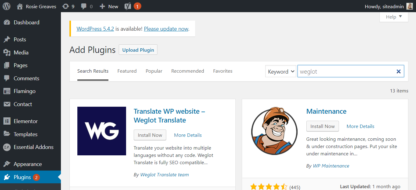The width and height of the screenshot is (416, 190).
Task: Click the Comments bubble icon in sidebar
Action: point(7,78)
